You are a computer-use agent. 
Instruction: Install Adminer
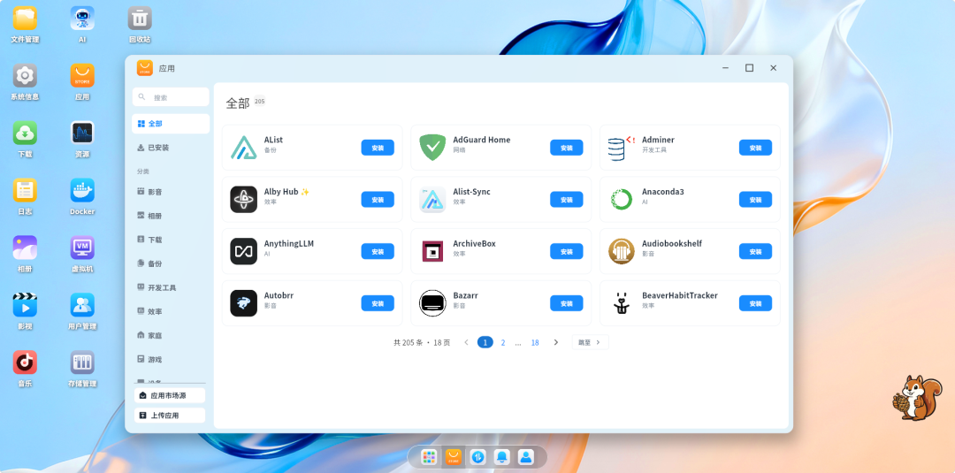tap(755, 148)
